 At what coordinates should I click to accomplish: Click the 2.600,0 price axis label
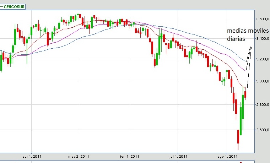[263, 130]
